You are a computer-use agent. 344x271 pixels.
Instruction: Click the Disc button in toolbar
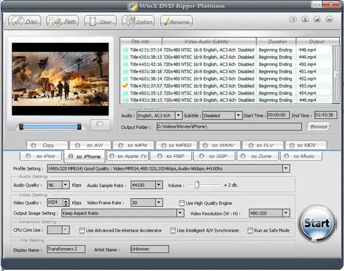[x=24, y=22]
